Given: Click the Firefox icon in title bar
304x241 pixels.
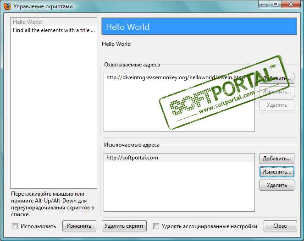Looking at the screenshot, I should 7,6.
